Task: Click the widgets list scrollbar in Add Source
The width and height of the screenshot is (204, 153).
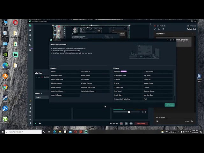Action: pos(174,83)
